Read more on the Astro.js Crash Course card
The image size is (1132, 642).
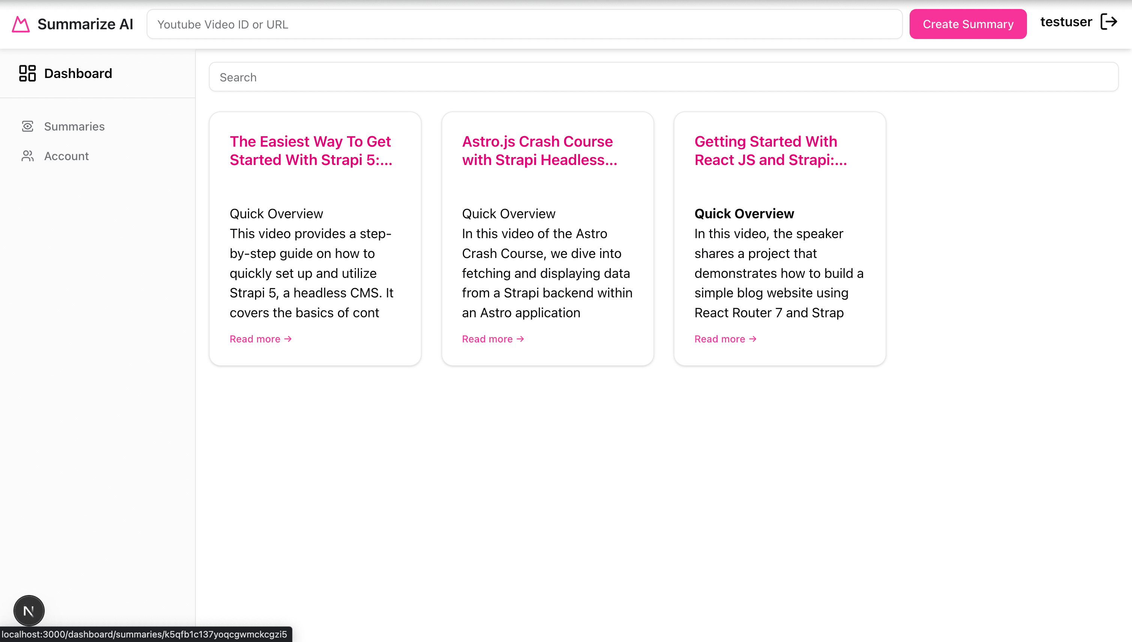pos(493,339)
